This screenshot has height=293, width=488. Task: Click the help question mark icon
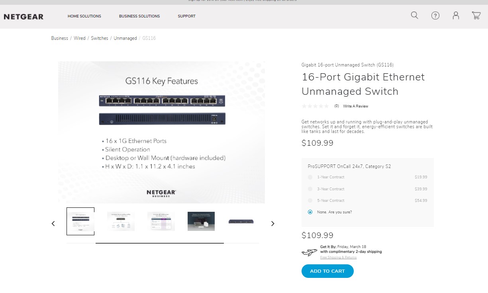435,16
